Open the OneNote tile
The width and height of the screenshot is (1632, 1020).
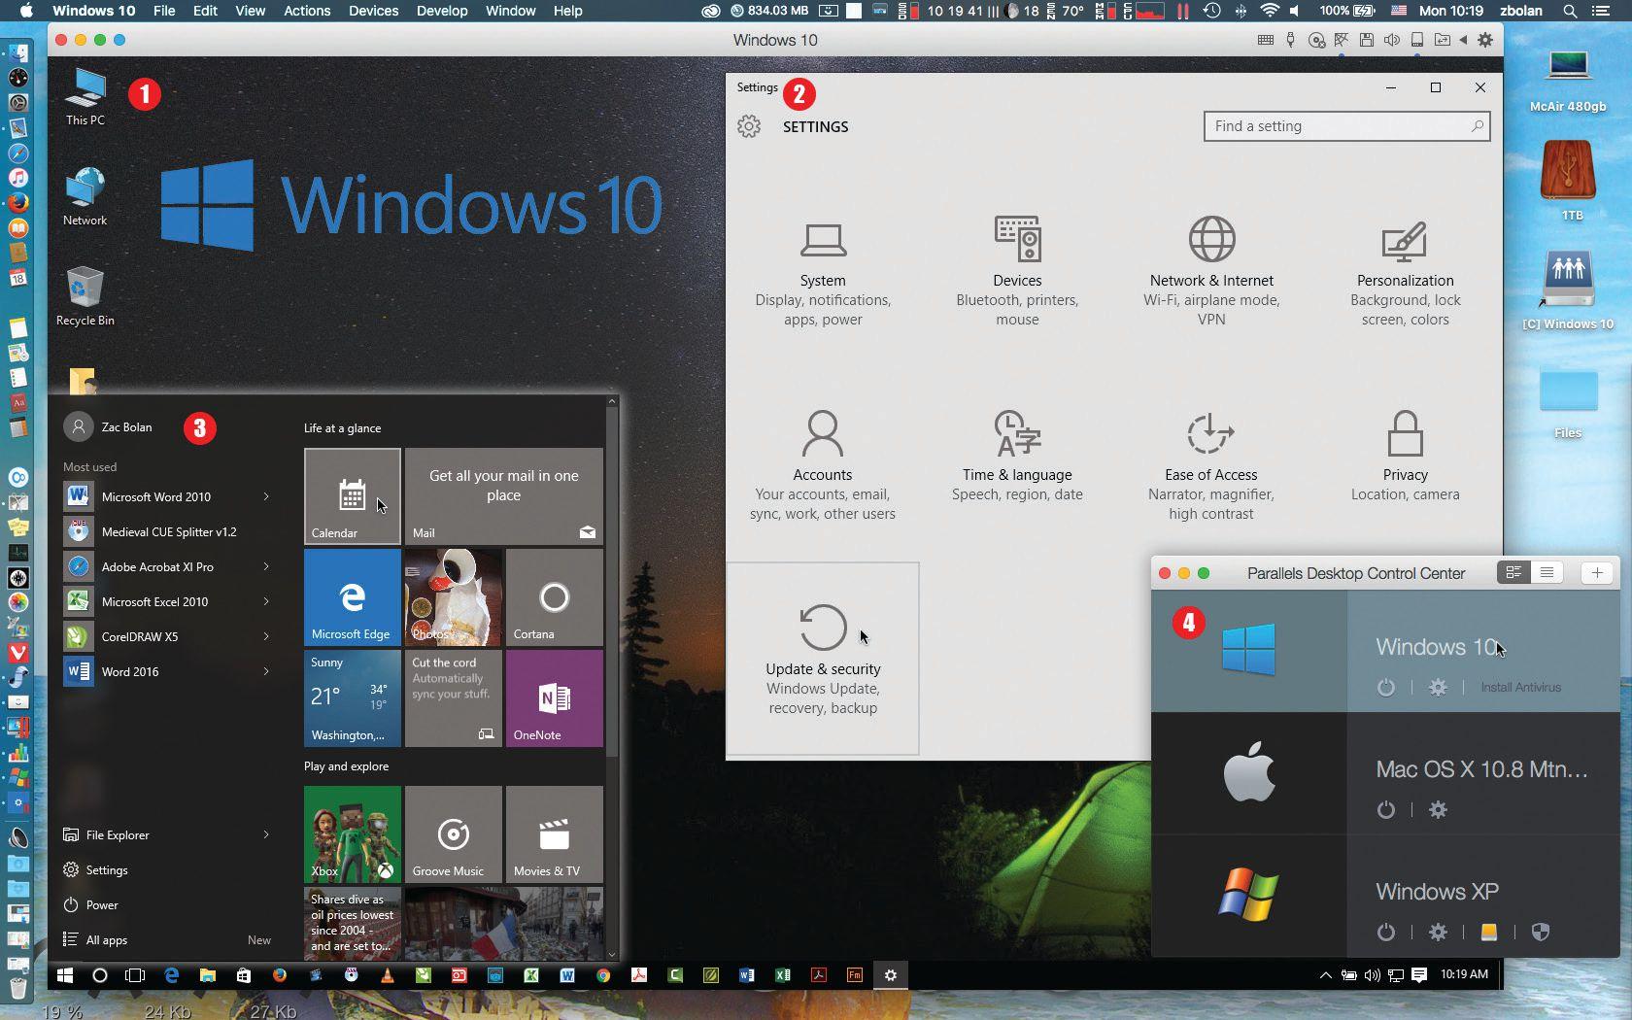pyautogui.click(x=555, y=698)
